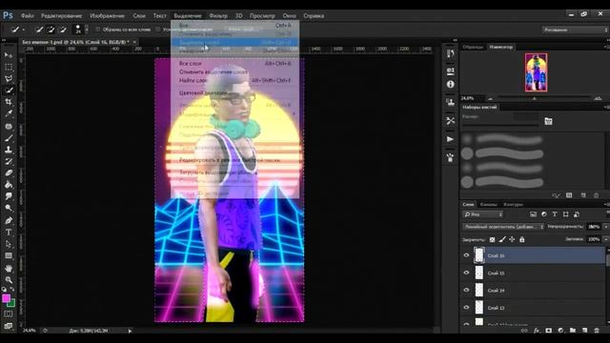610x343 pixels.
Task: Open the tool preset picker dropdown
Action: (x=23, y=30)
